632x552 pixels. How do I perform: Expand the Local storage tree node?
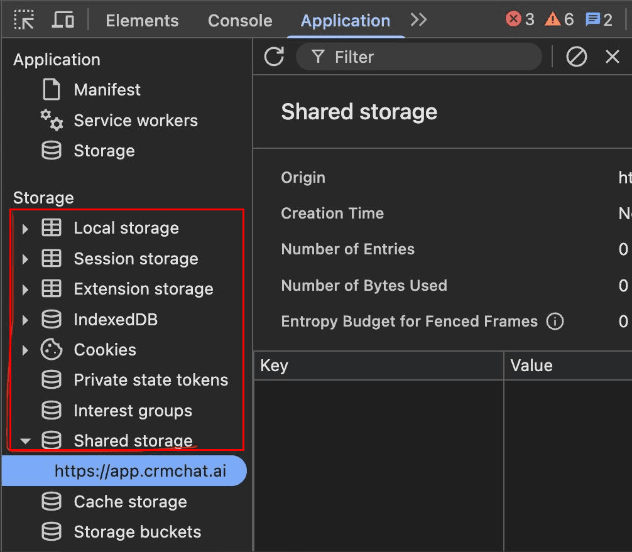25,229
